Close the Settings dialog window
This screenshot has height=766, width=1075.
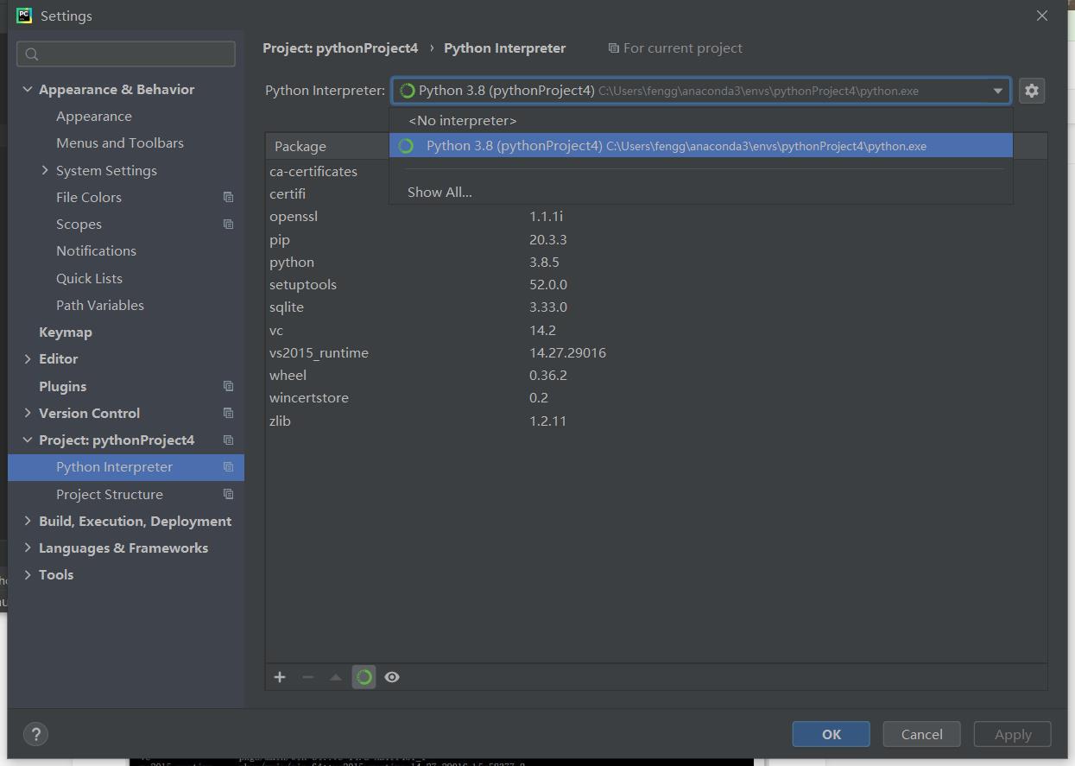click(1042, 16)
